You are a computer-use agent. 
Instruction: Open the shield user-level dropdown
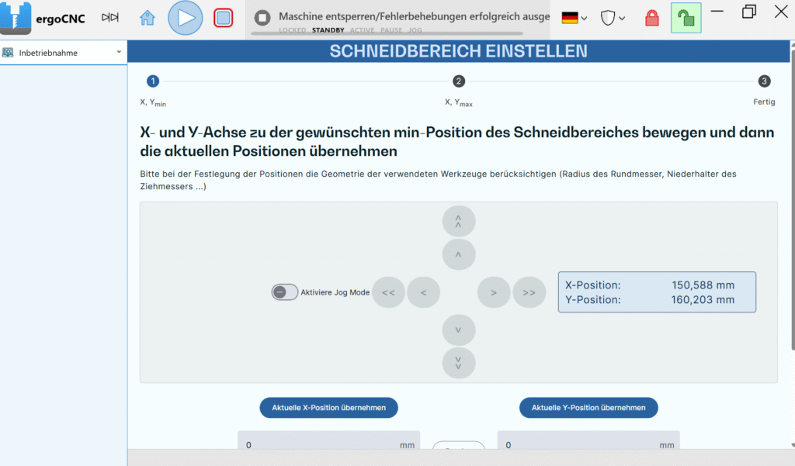point(613,17)
